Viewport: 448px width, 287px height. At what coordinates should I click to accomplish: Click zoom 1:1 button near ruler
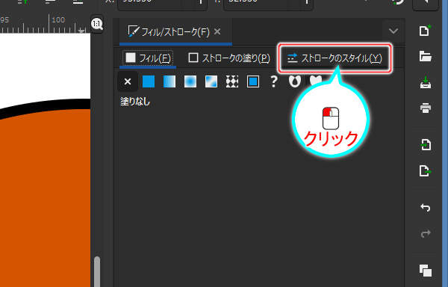click(x=97, y=24)
